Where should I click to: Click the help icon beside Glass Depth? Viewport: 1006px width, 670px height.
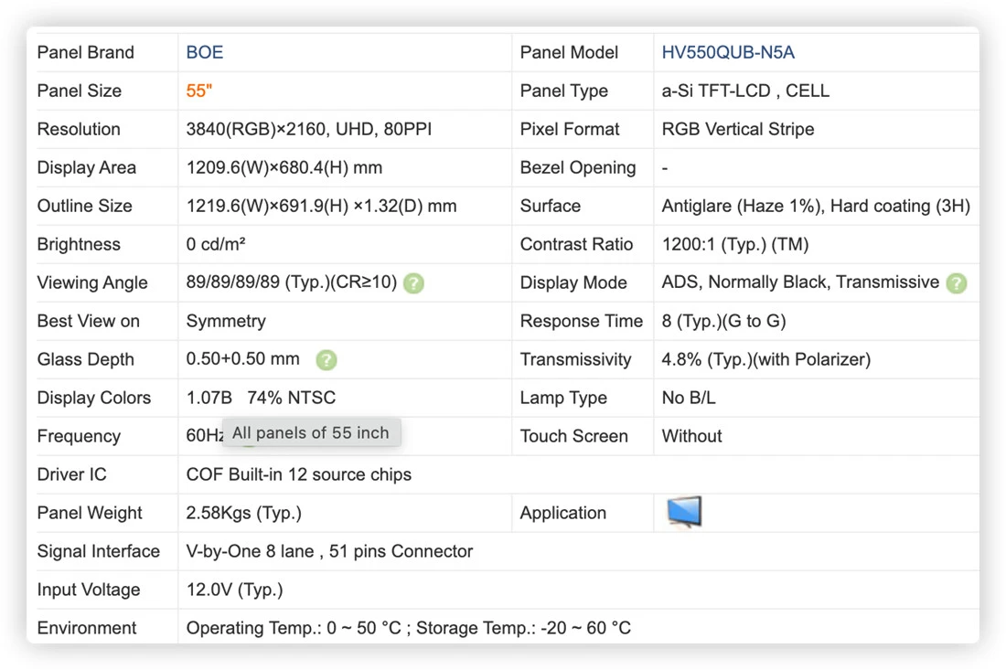[326, 360]
